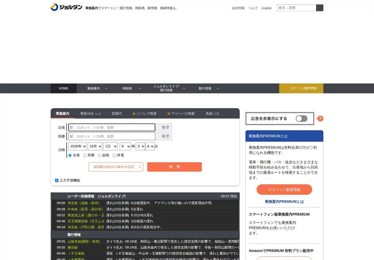Open 埼京線［池袋→新宿］ delay post
Screen dimensions: 374x260
pos(83,203)
